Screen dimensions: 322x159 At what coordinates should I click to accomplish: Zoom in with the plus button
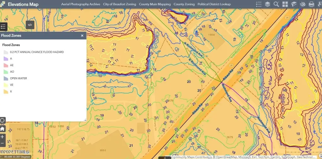click(3, 137)
